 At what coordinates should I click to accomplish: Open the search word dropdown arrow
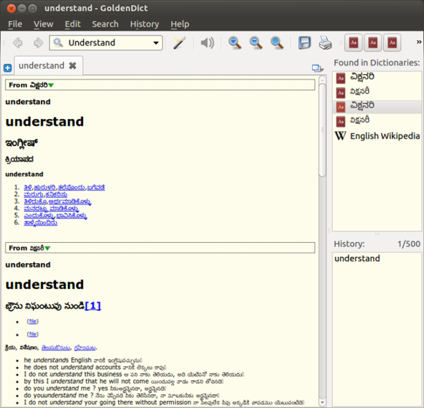click(156, 43)
